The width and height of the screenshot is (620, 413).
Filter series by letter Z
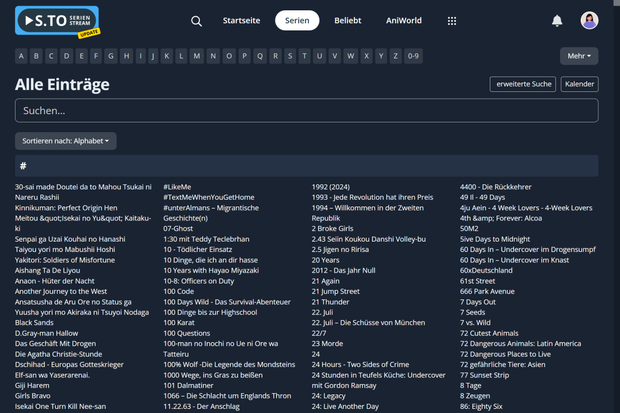pos(396,56)
